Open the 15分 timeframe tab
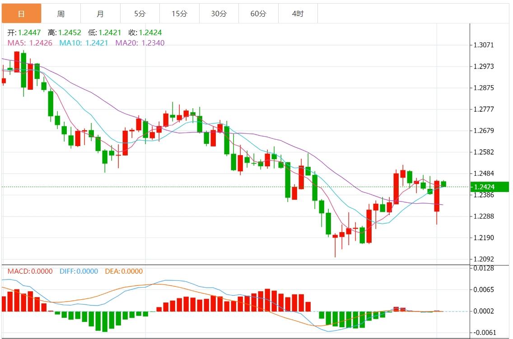Image resolution: width=513 pixels, height=339 pixels. point(180,14)
